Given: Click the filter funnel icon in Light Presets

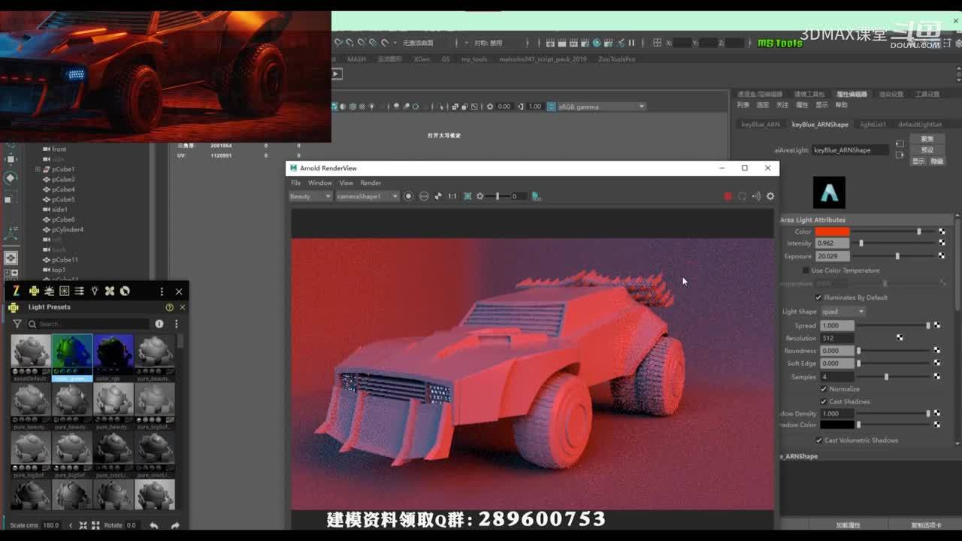Looking at the screenshot, I should tap(17, 324).
